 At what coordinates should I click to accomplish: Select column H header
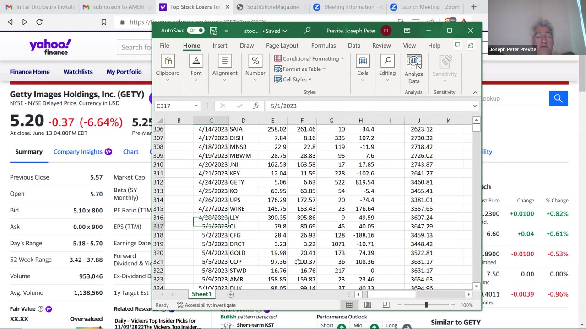360,121
